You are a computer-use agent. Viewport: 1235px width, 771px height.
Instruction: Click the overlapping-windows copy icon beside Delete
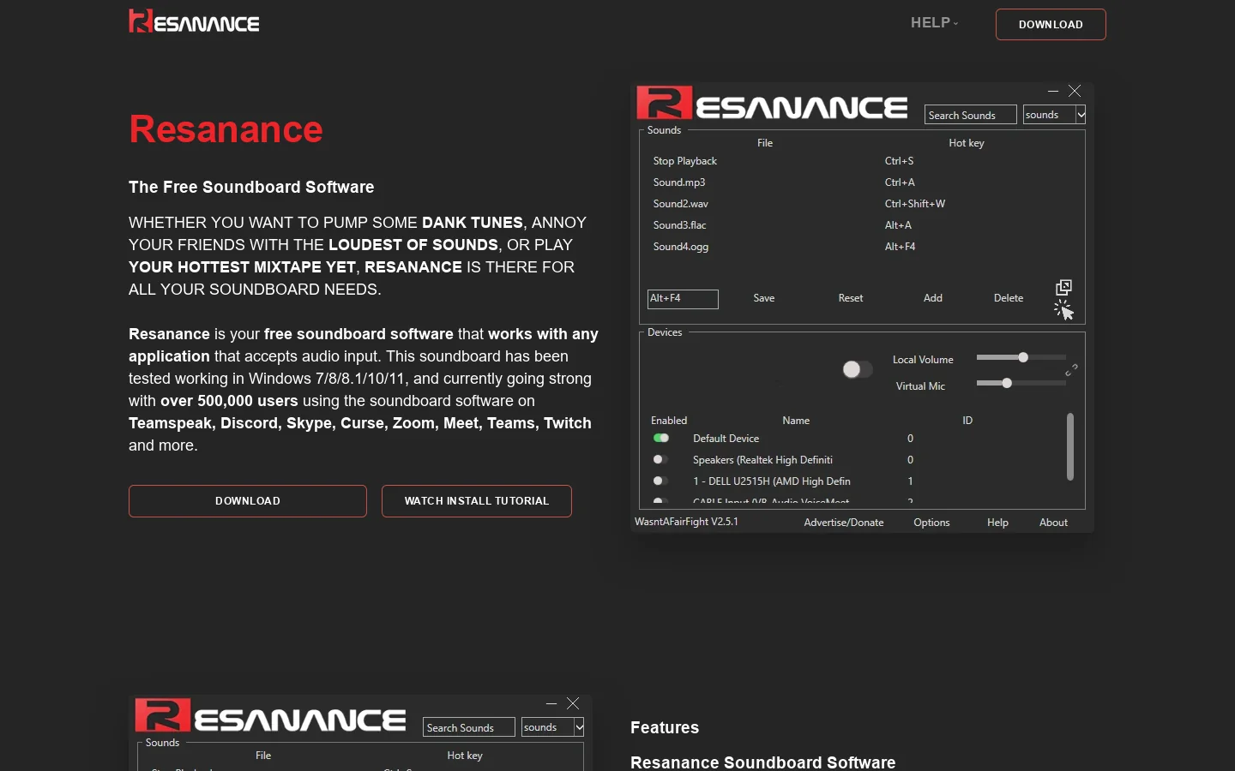1063,287
